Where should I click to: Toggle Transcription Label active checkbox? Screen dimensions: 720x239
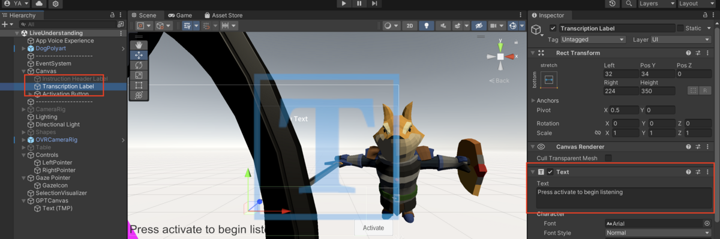(x=553, y=28)
